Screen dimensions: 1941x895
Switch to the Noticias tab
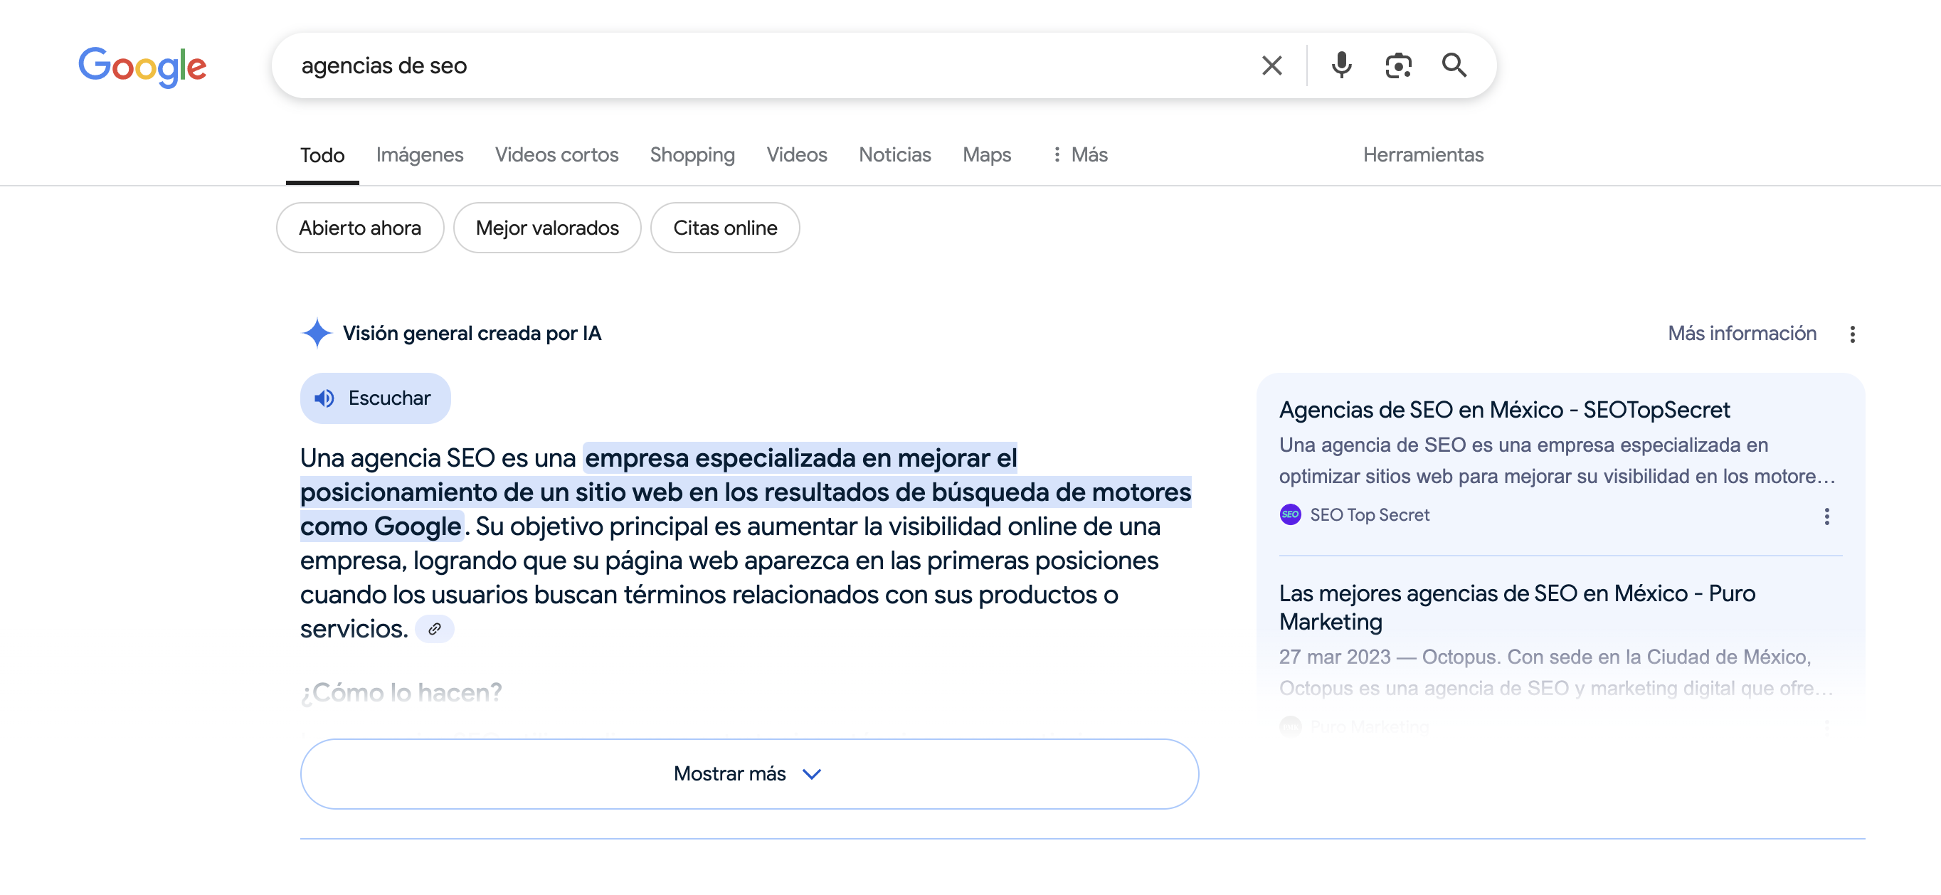pos(894,154)
